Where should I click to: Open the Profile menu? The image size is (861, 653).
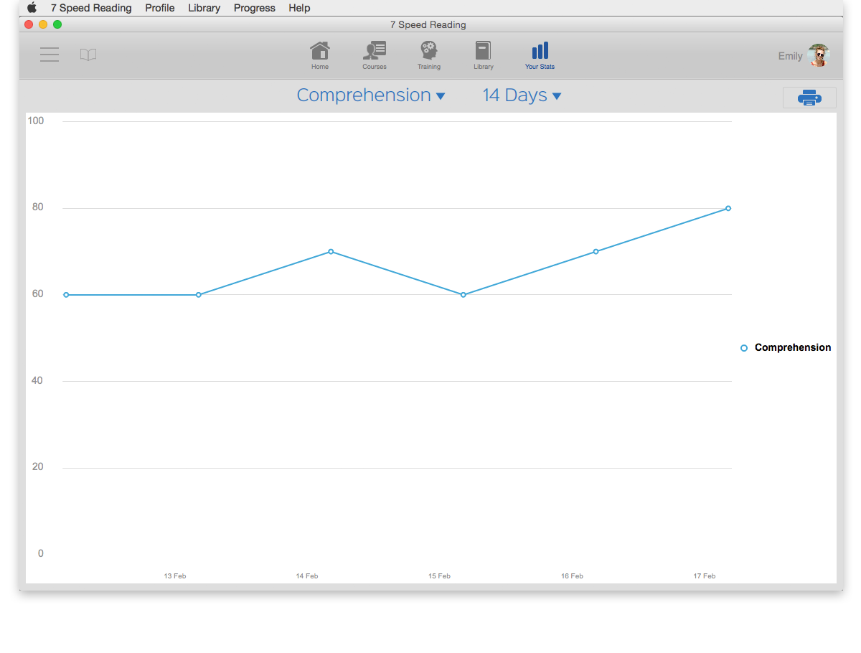point(160,8)
